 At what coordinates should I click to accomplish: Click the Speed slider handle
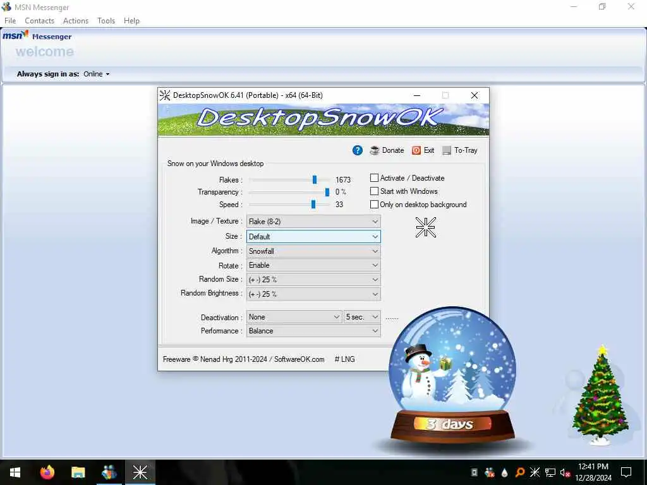(x=313, y=204)
